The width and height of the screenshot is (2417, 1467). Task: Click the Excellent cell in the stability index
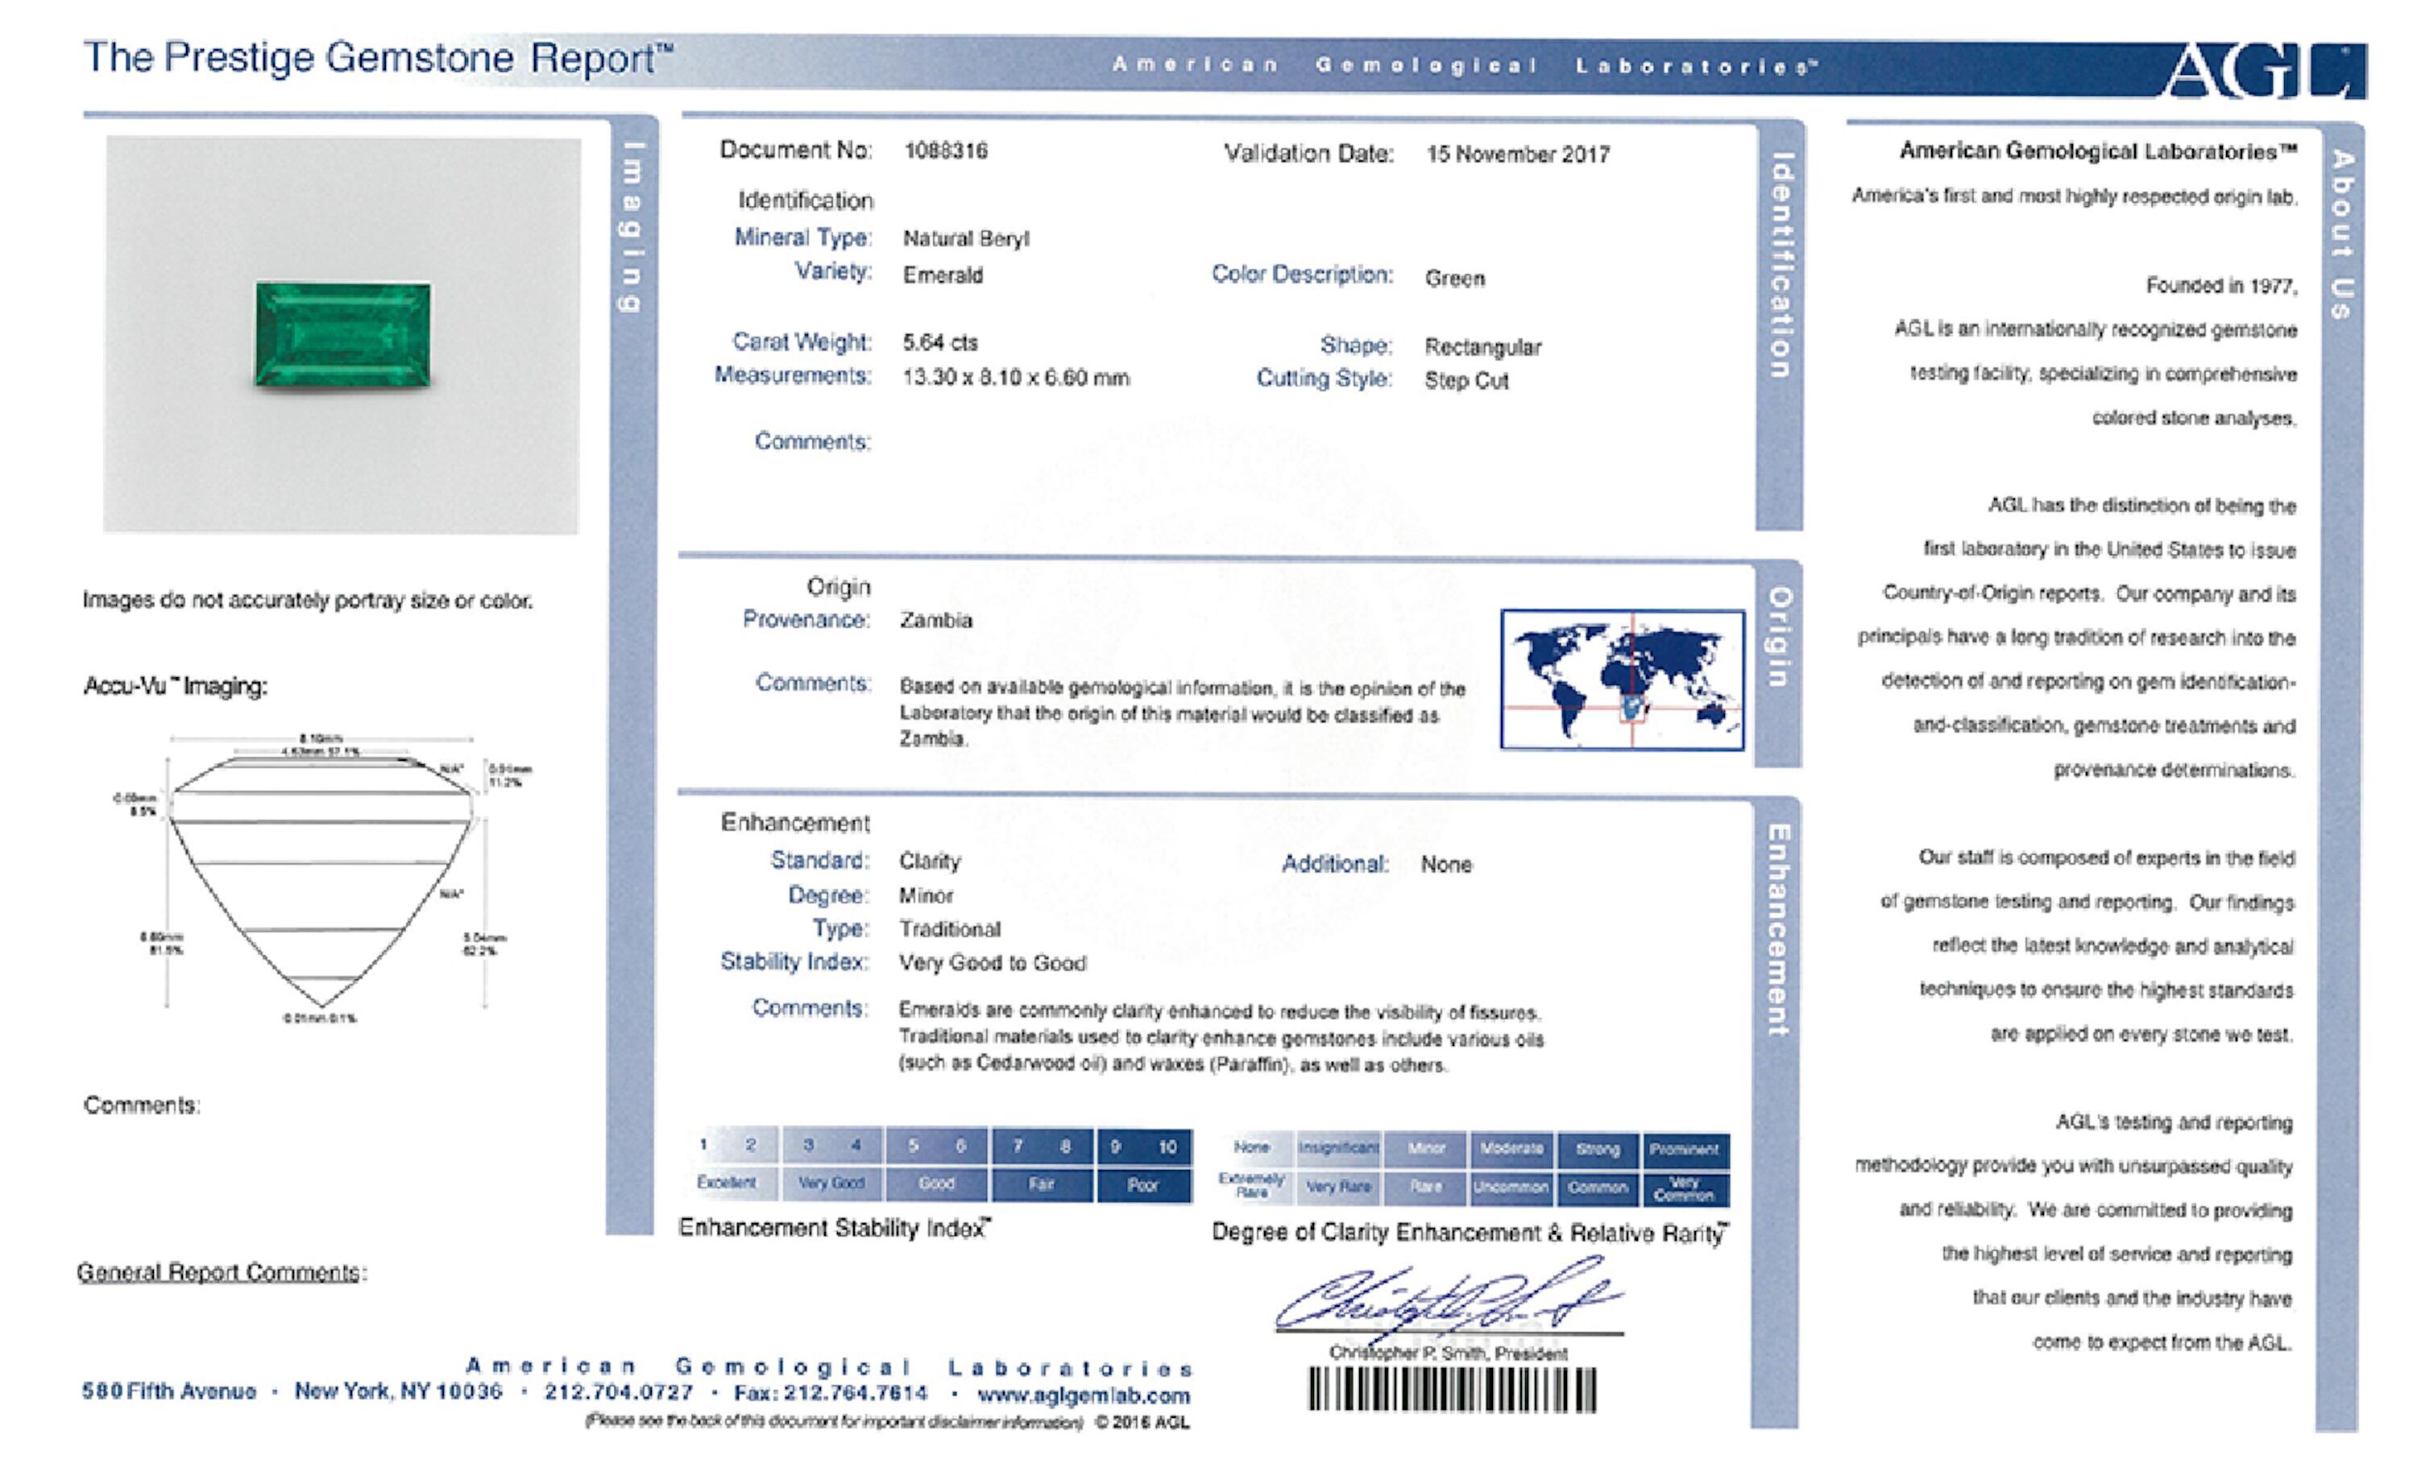(x=727, y=1183)
